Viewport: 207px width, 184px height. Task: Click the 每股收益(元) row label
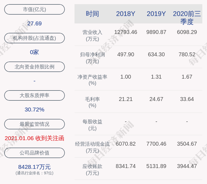[x=92, y=125]
